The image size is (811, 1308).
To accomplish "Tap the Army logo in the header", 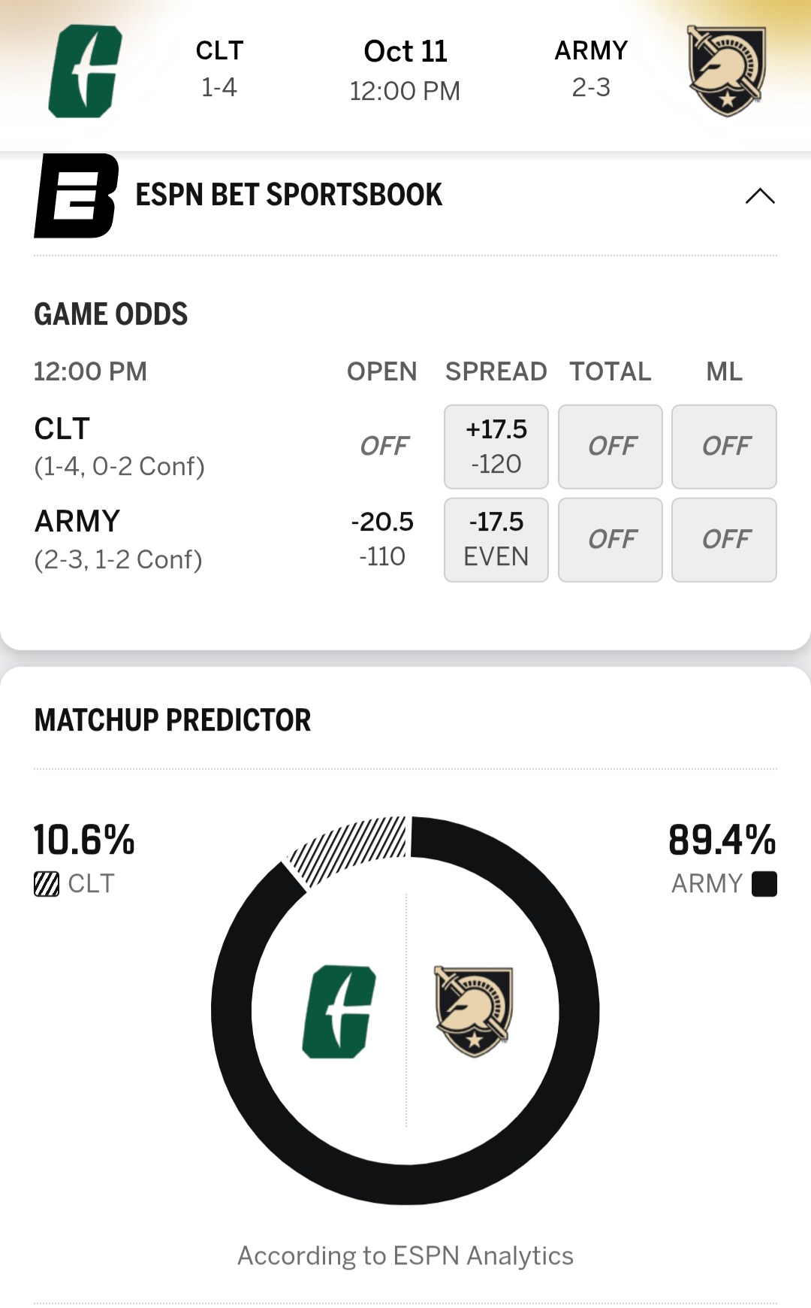I will 726,71.
